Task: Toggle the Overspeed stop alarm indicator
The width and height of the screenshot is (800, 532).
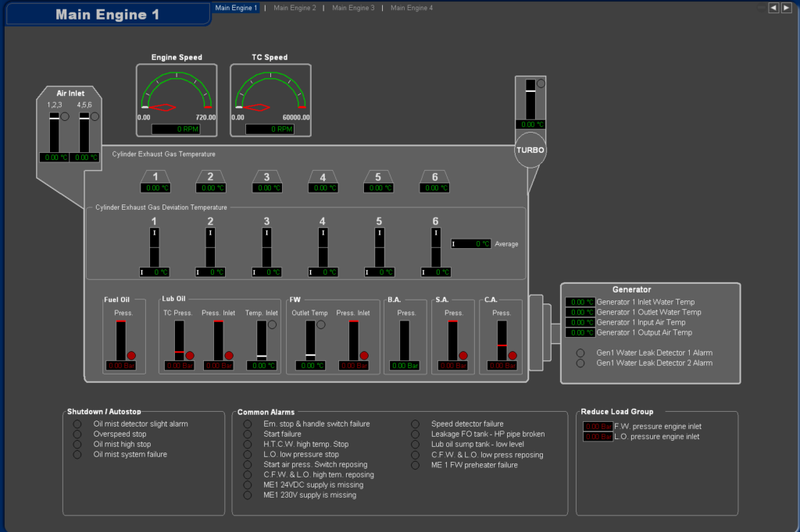Action: [77, 434]
